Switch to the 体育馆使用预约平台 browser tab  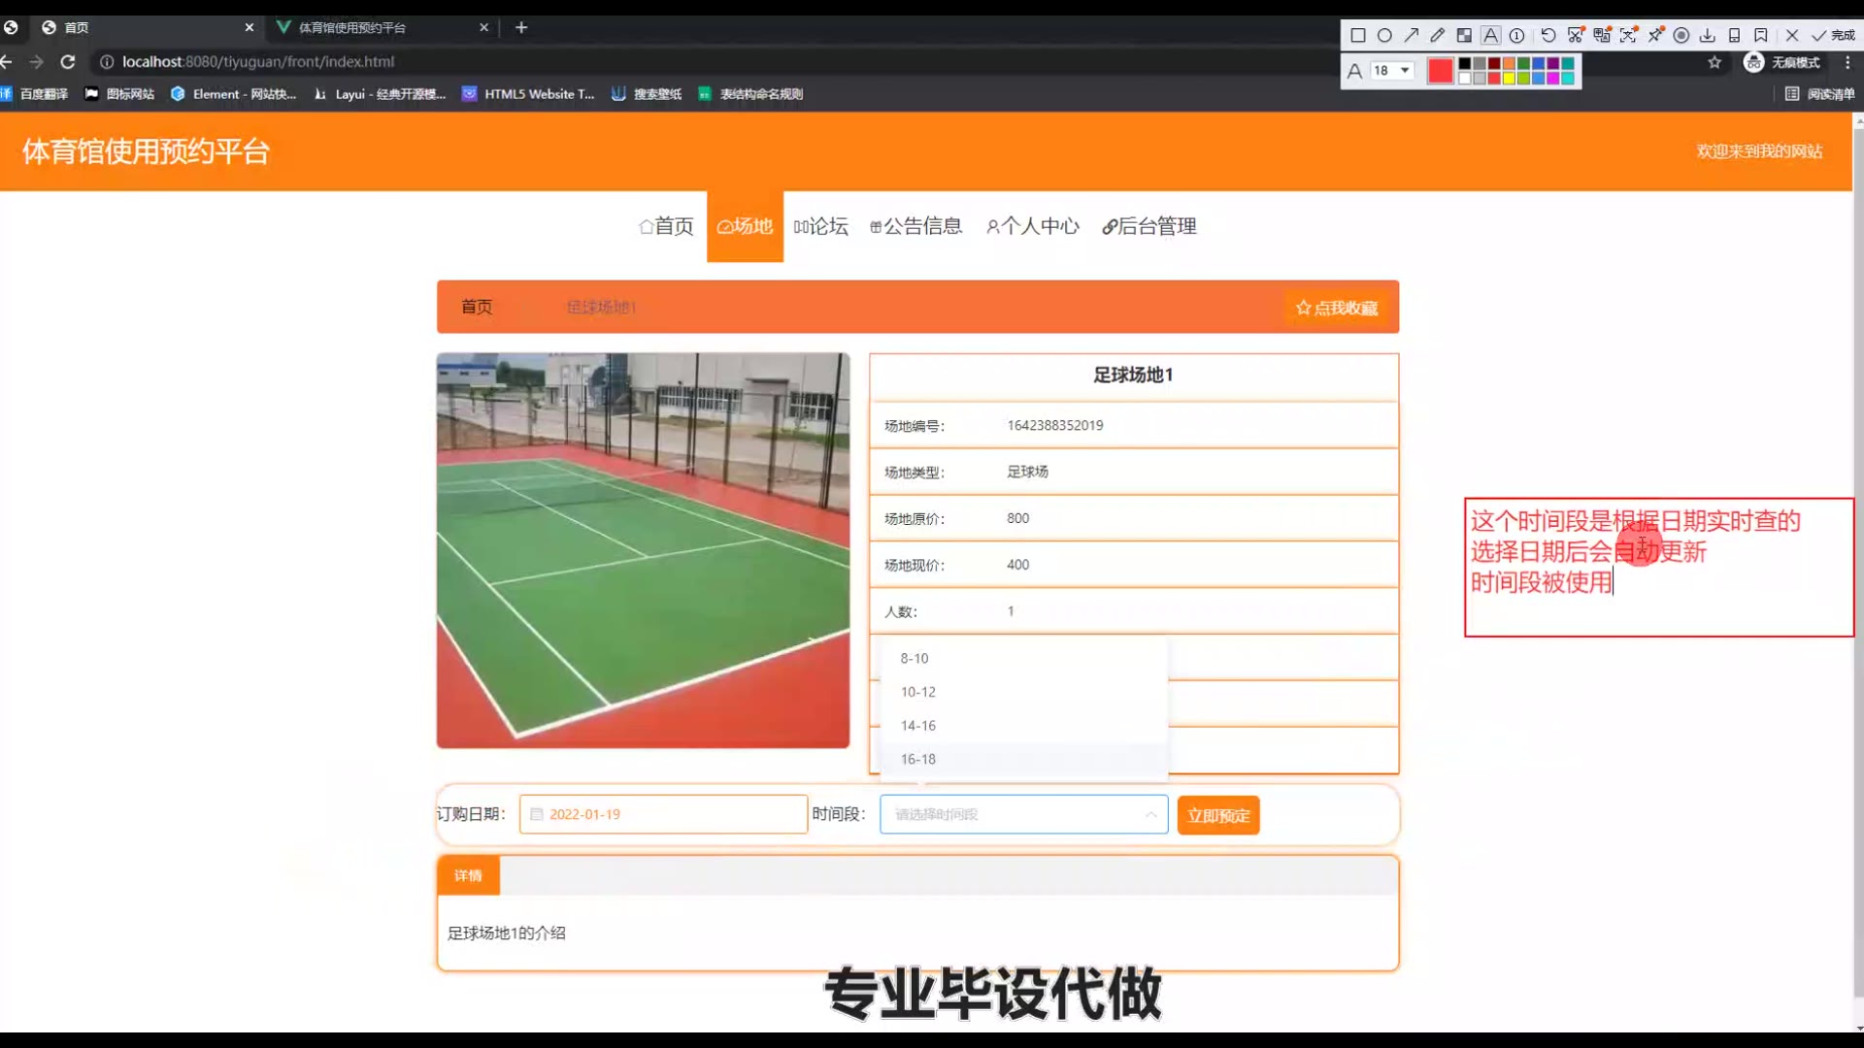click(352, 27)
